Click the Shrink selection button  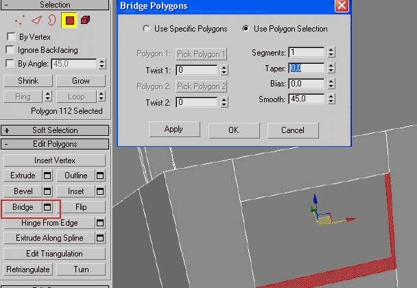(28, 81)
